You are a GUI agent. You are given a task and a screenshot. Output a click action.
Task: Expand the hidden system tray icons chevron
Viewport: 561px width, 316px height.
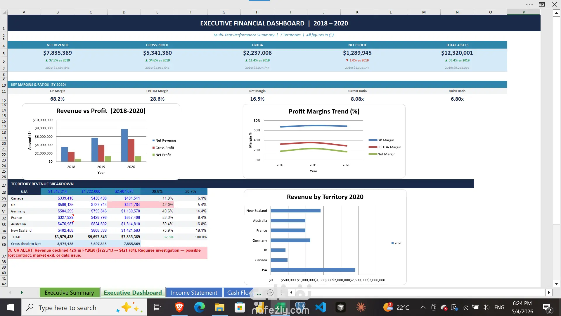(x=423, y=307)
